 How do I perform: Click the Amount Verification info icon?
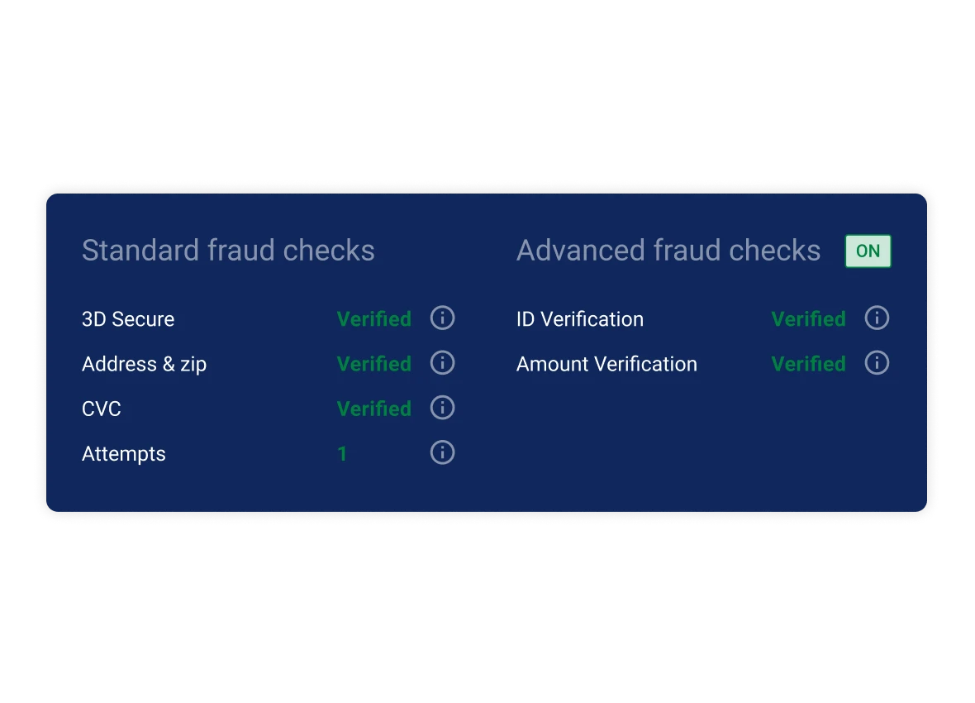tap(877, 362)
